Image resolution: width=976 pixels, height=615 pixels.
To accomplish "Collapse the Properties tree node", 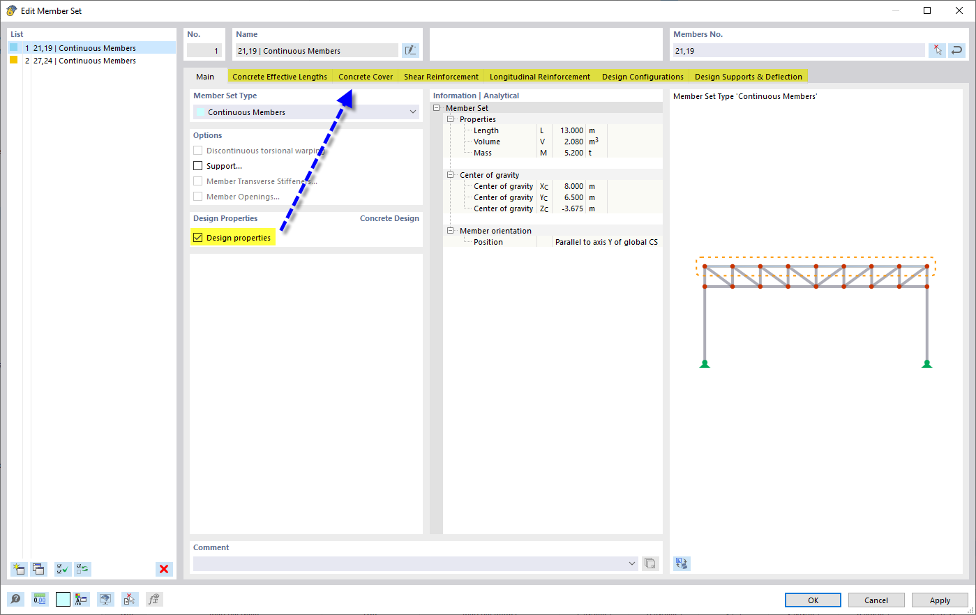I will pyautogui.click(x=451, y=119).
